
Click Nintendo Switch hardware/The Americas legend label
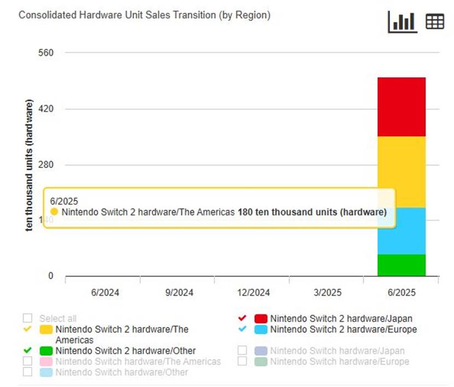point(138,361)
